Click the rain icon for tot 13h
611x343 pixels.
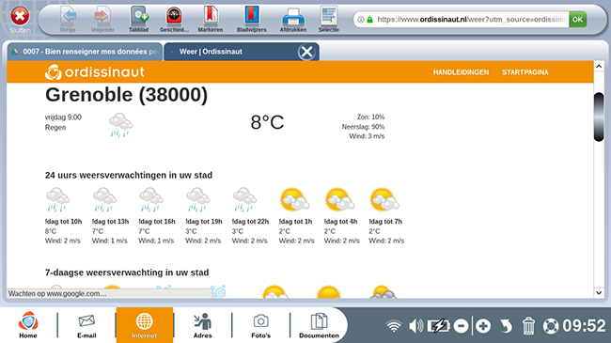(104, 199)
